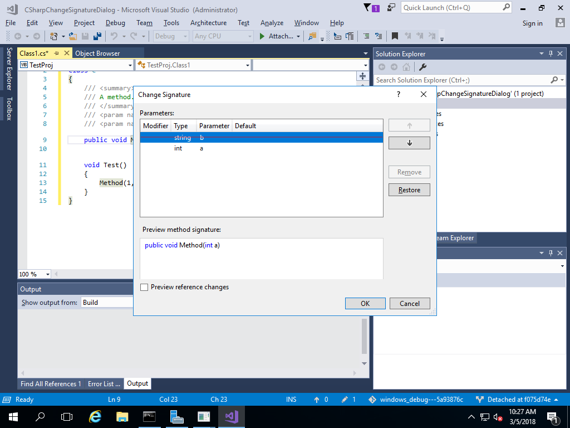Viewport: 570px width, 428px height.
Task: Click the Restore button
Action: tap(409, 190)
